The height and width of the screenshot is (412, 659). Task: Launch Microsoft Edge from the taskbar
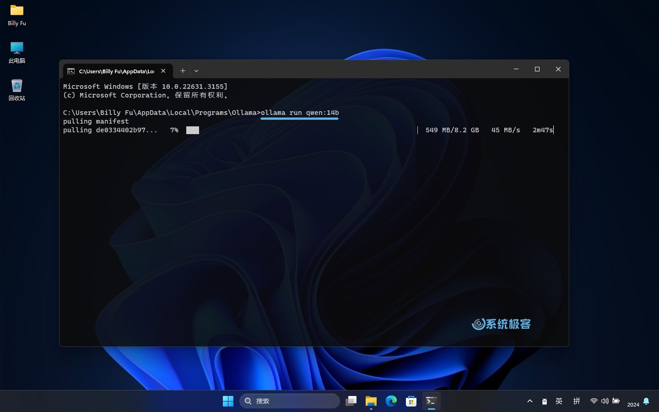click(391, 401)
